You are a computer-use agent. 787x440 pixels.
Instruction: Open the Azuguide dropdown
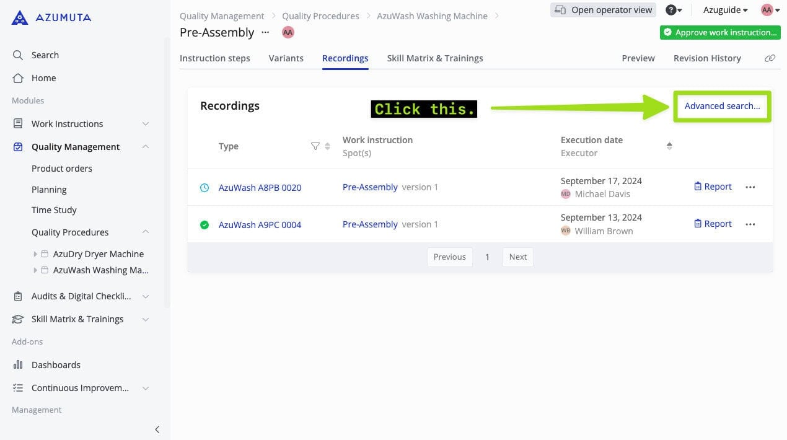(x=724, y=10)
